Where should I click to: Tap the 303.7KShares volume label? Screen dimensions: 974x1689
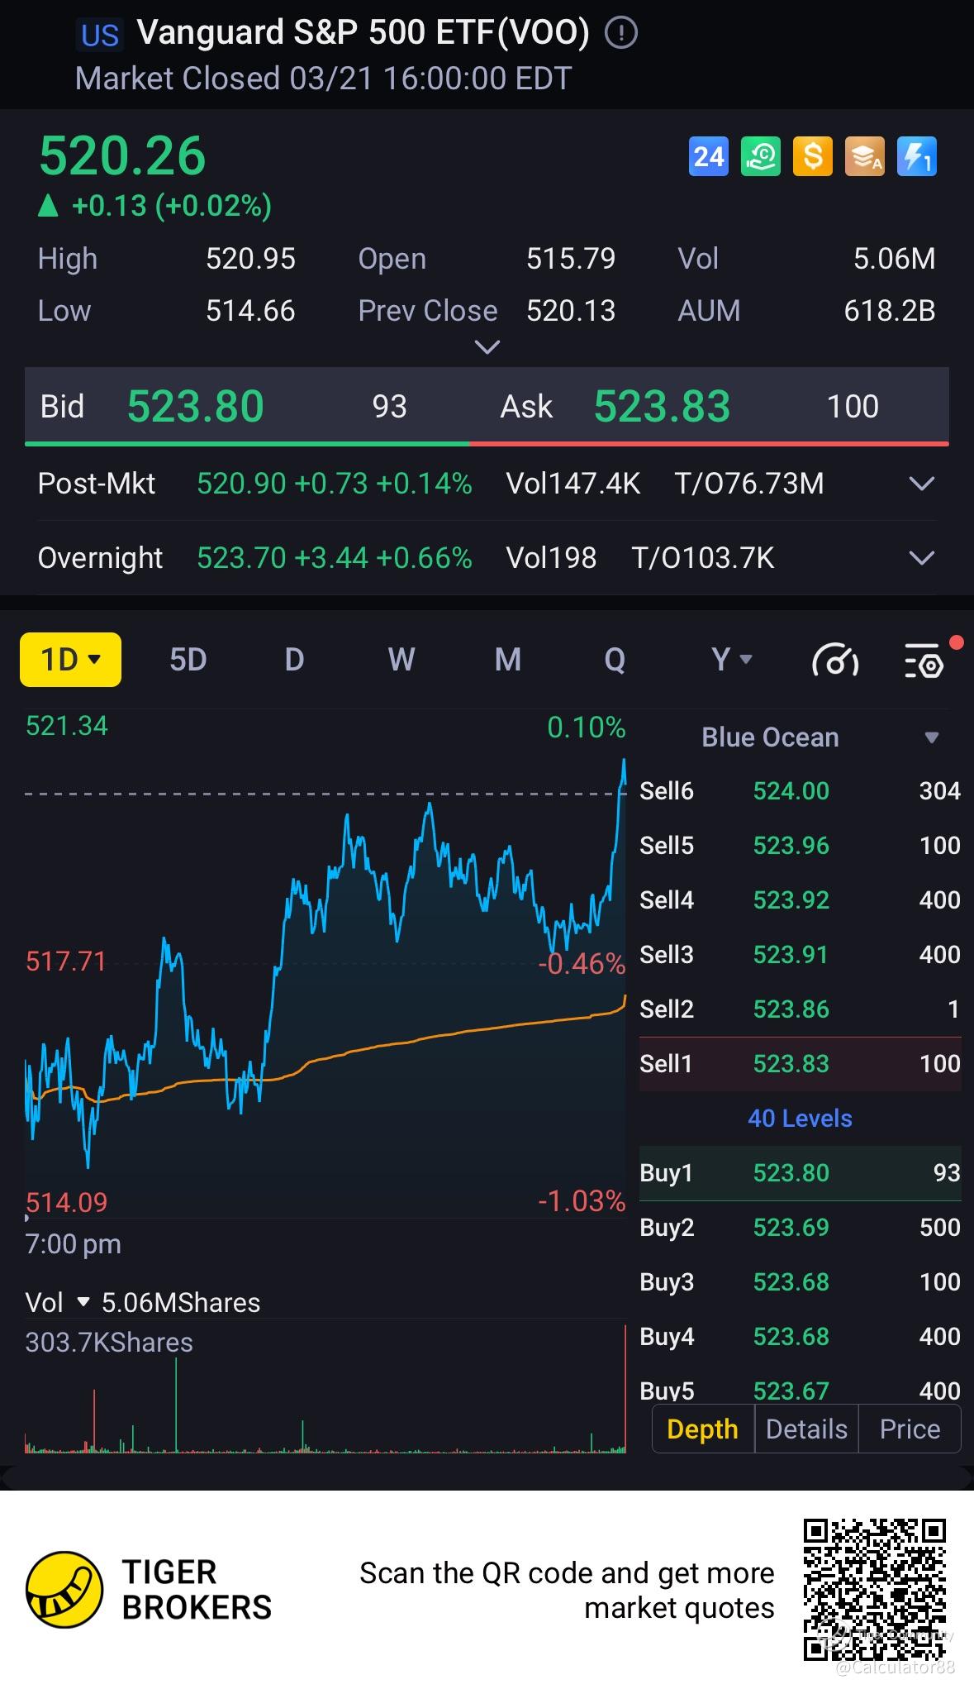click(109, 1343)
